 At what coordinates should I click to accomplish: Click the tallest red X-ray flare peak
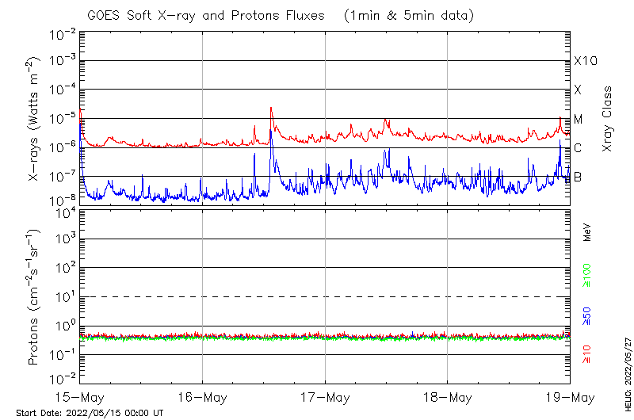click(271, 109)
